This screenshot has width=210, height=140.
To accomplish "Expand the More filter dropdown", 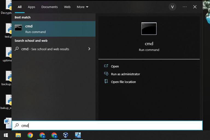I will click(83, 7).
